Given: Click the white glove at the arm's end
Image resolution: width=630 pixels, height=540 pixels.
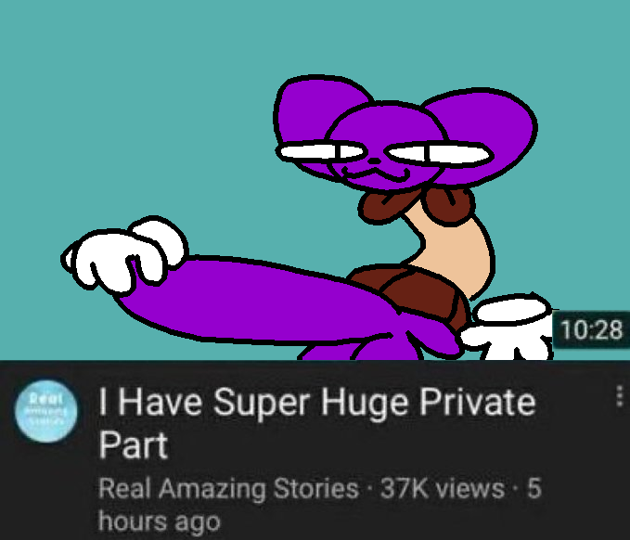Looking at the screenshot, I should tap(124, 252).
